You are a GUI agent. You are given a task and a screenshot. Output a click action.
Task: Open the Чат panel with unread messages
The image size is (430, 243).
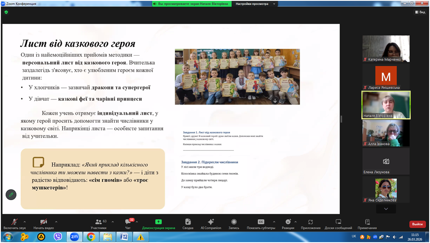128,223
